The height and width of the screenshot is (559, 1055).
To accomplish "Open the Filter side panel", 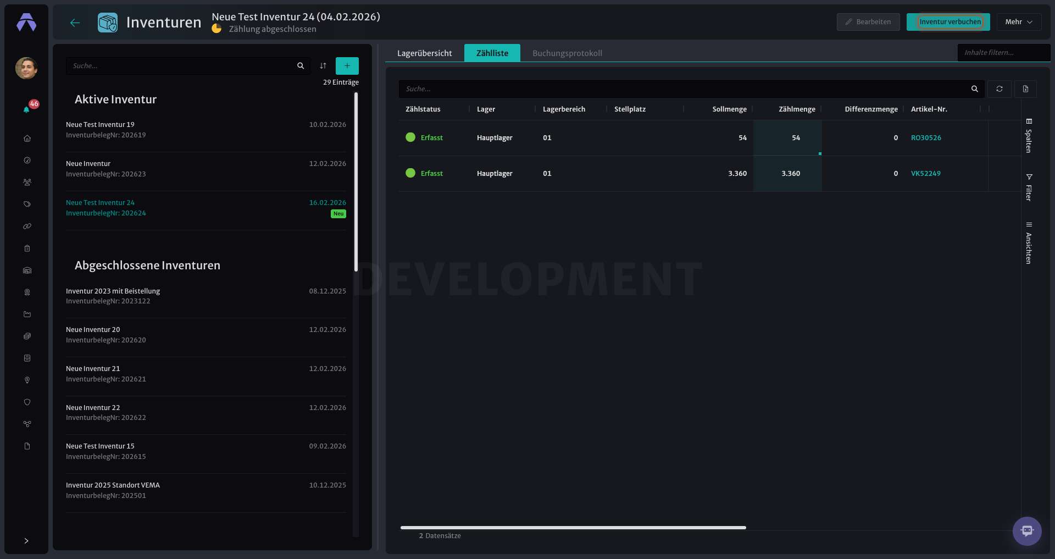I will tap(1029, 187).
